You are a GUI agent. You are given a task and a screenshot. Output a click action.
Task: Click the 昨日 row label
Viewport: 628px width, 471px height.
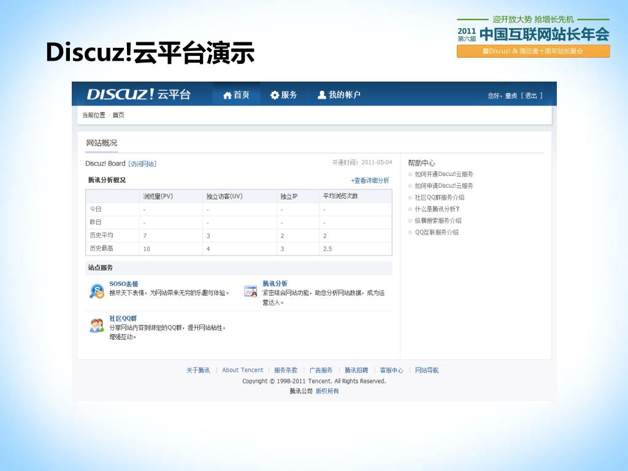pyautogui.click(x=95, y=222)
